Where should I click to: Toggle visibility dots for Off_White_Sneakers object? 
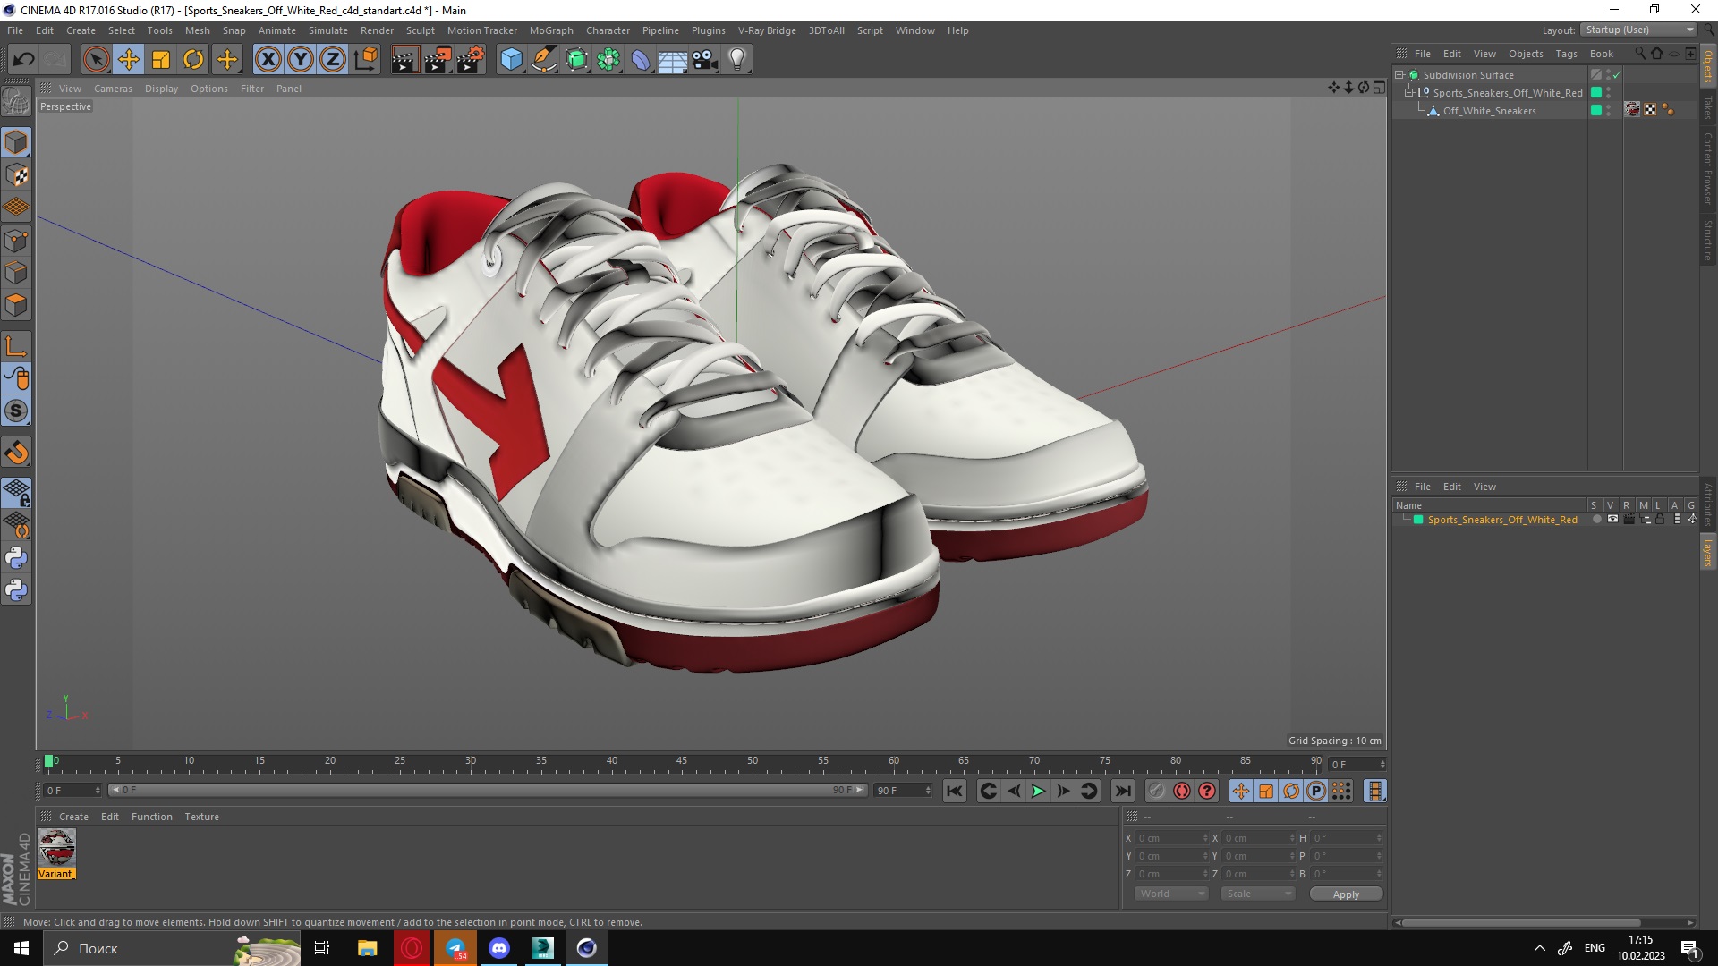pos(1609,110)
